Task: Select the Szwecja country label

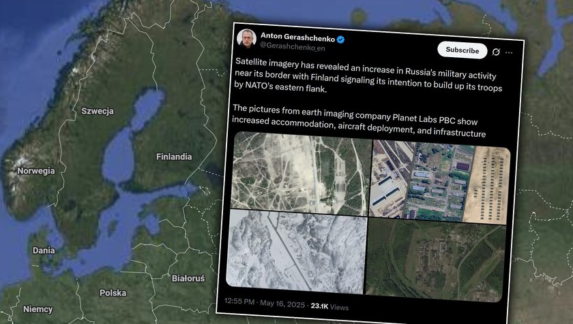Action: [98, 111]
